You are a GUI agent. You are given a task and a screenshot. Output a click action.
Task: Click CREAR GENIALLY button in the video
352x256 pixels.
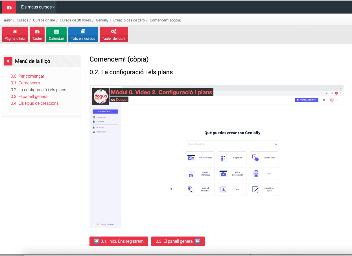pos(105,111)
